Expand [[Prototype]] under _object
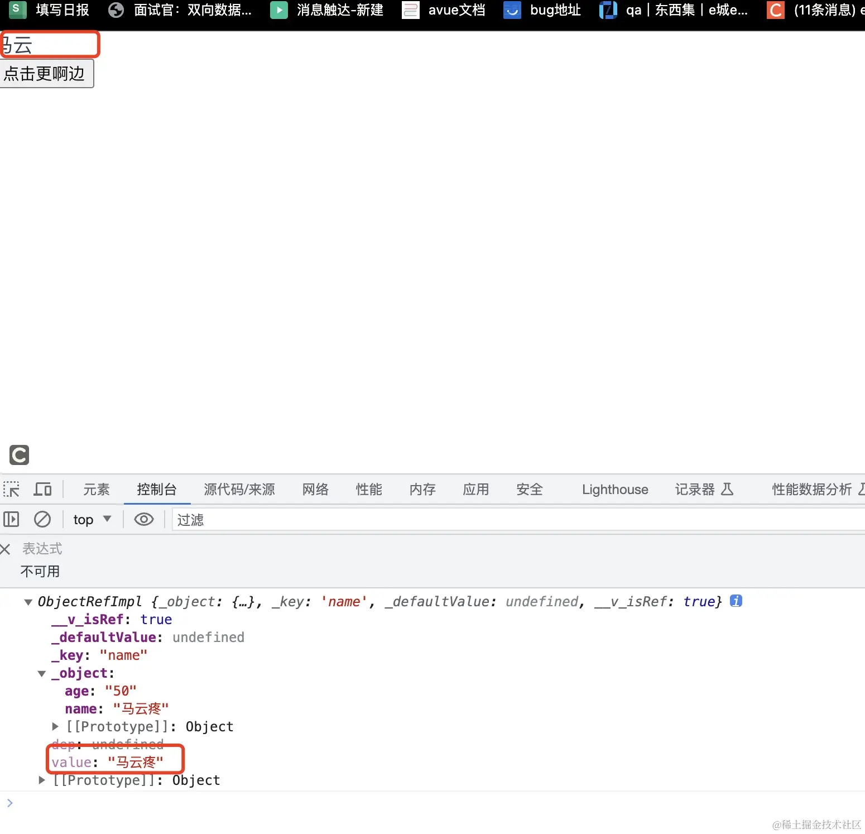 pos(54,726)
